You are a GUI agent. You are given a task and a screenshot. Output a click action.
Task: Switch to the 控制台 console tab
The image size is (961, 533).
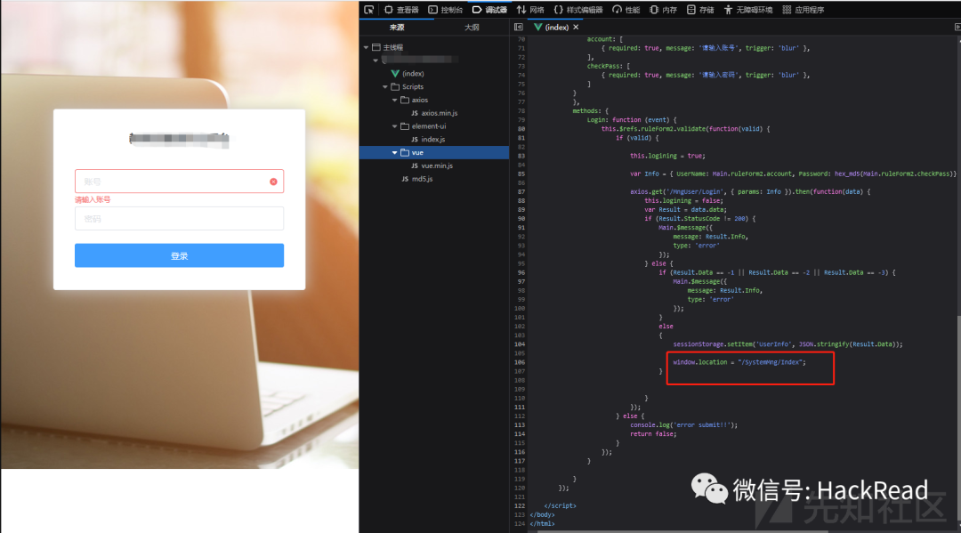tap(446, 9)
